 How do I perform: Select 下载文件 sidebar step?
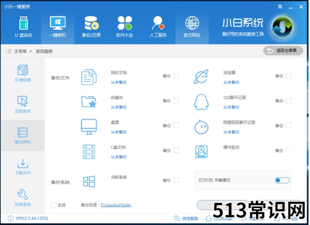pyautogui.click(x=23, y=167)
